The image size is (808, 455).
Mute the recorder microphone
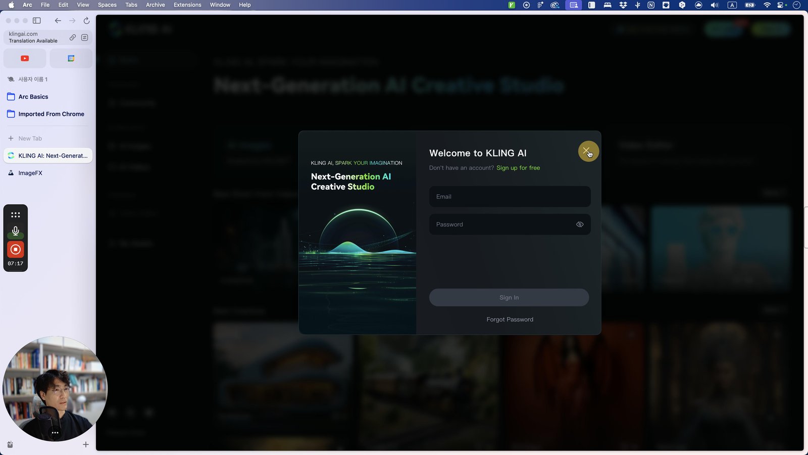click(x=16, y=231)
